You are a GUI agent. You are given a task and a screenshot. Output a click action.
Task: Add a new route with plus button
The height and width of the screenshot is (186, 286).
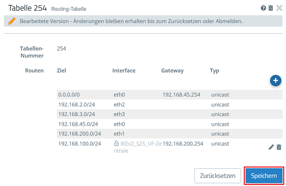[x=275, y=81]
